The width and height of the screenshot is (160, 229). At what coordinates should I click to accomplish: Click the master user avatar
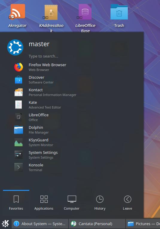click(15, 47)
